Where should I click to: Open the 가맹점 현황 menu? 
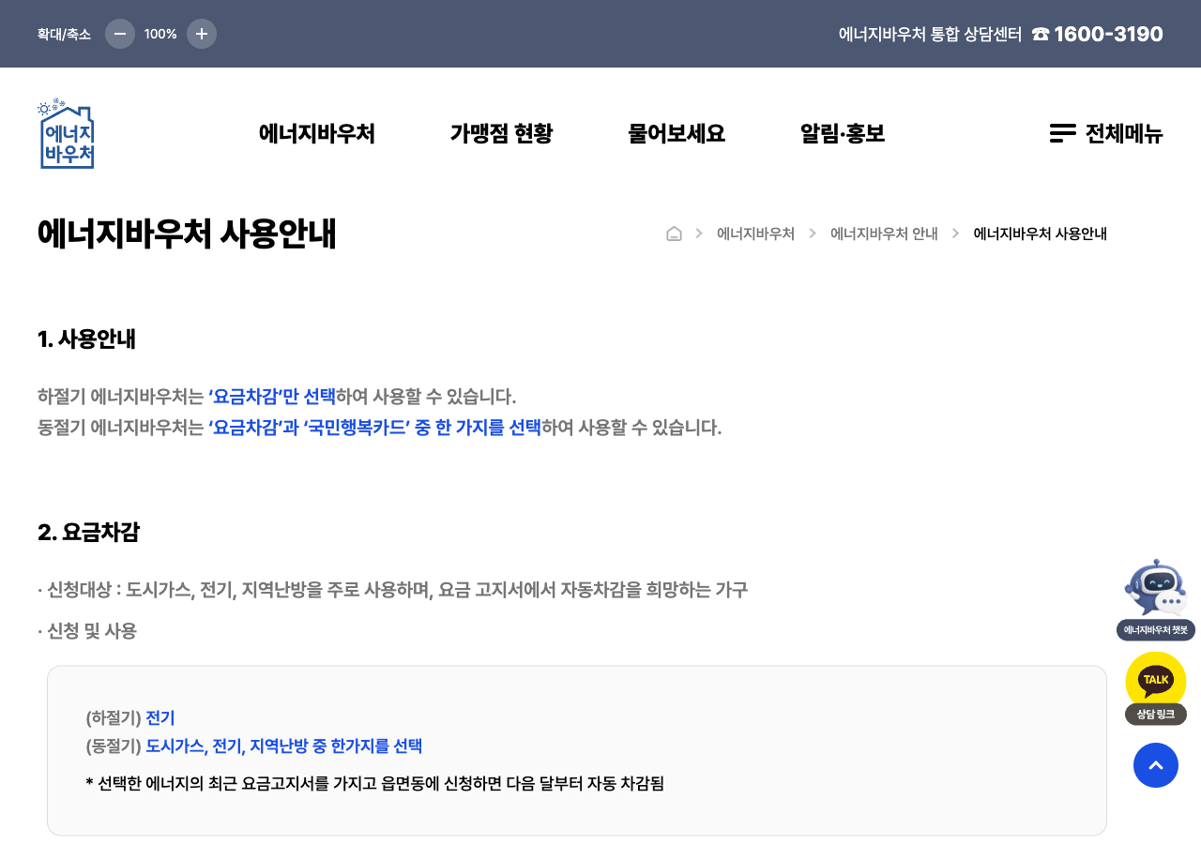pos(501,133)
